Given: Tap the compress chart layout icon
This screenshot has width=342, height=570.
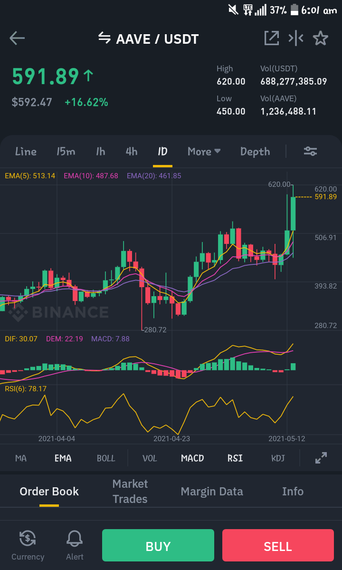Looking at the screenshot, I should point(296,38).
